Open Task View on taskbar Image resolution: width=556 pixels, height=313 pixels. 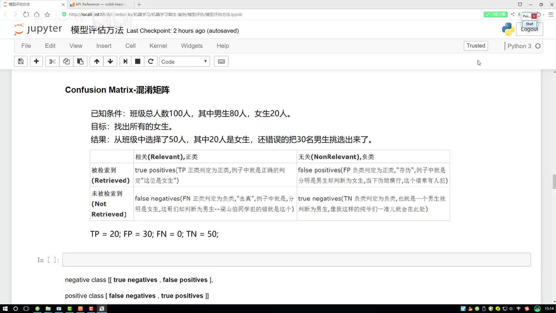click(26, 309)
